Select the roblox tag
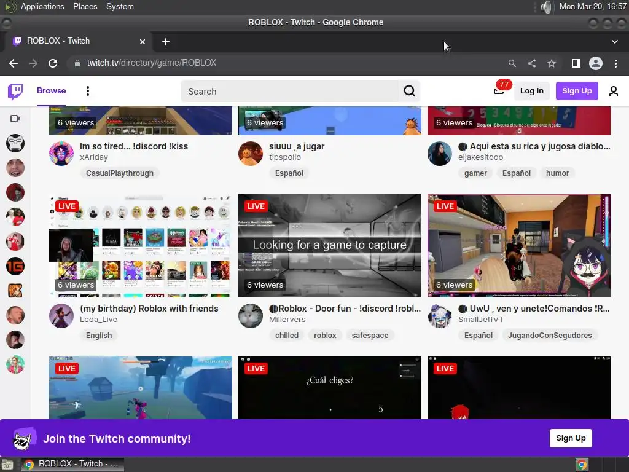 pyautogui.click(x=325, y=335)
